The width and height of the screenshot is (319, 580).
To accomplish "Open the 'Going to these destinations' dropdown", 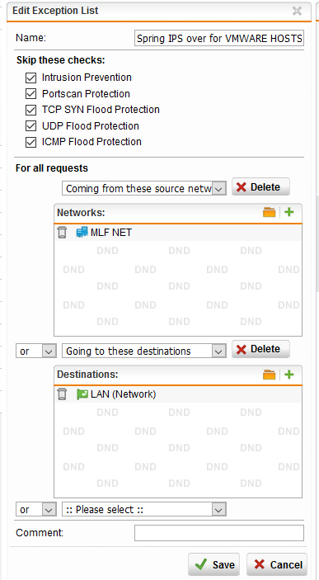I will (x=144, y=351).
